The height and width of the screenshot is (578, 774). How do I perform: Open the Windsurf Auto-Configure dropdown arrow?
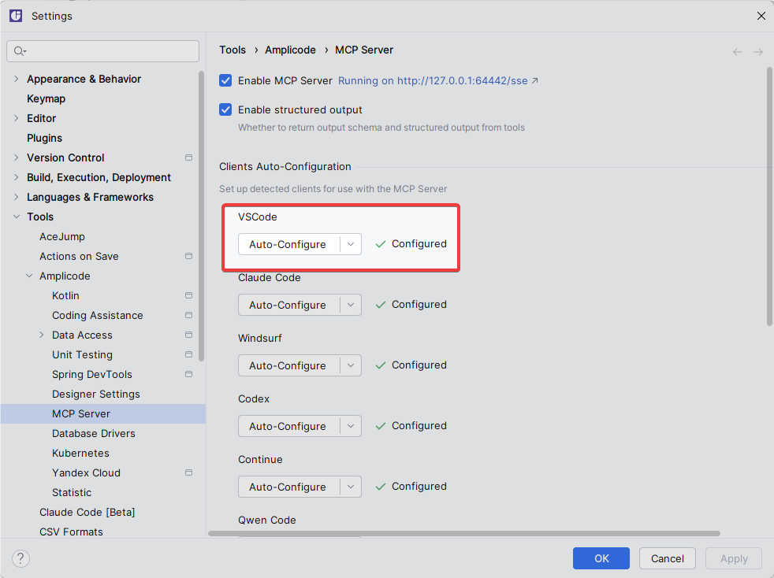tap(351, 365)
